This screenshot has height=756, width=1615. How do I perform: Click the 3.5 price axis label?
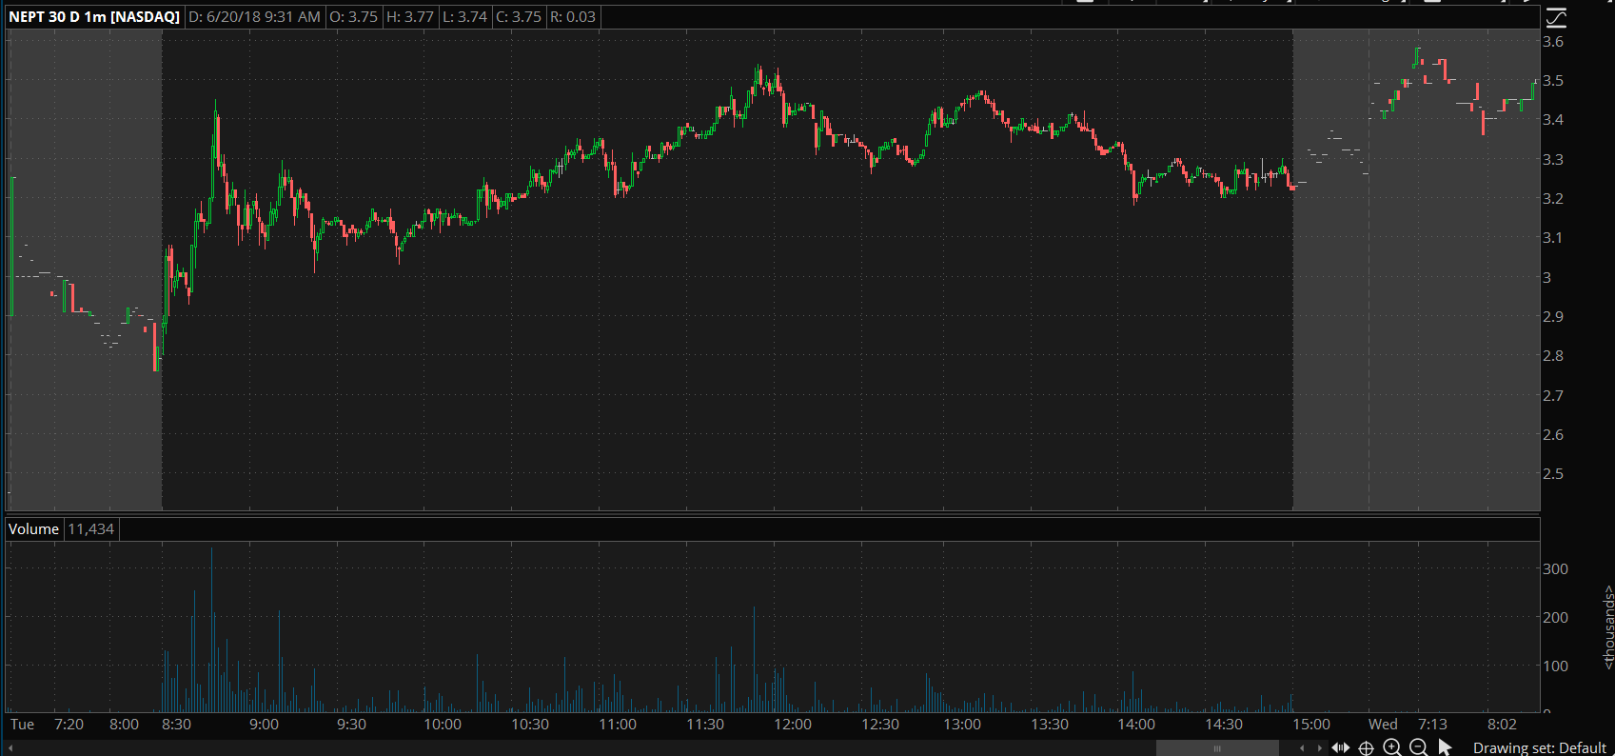pyautogui.click(x=1553, y=81)
